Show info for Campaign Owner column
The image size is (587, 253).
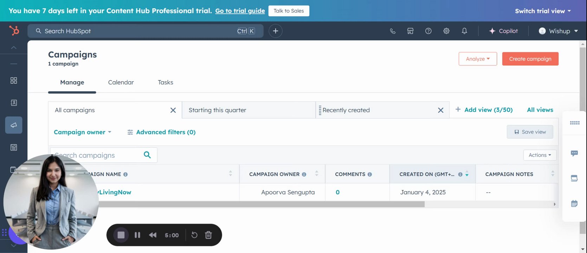(x=304, y=174)
